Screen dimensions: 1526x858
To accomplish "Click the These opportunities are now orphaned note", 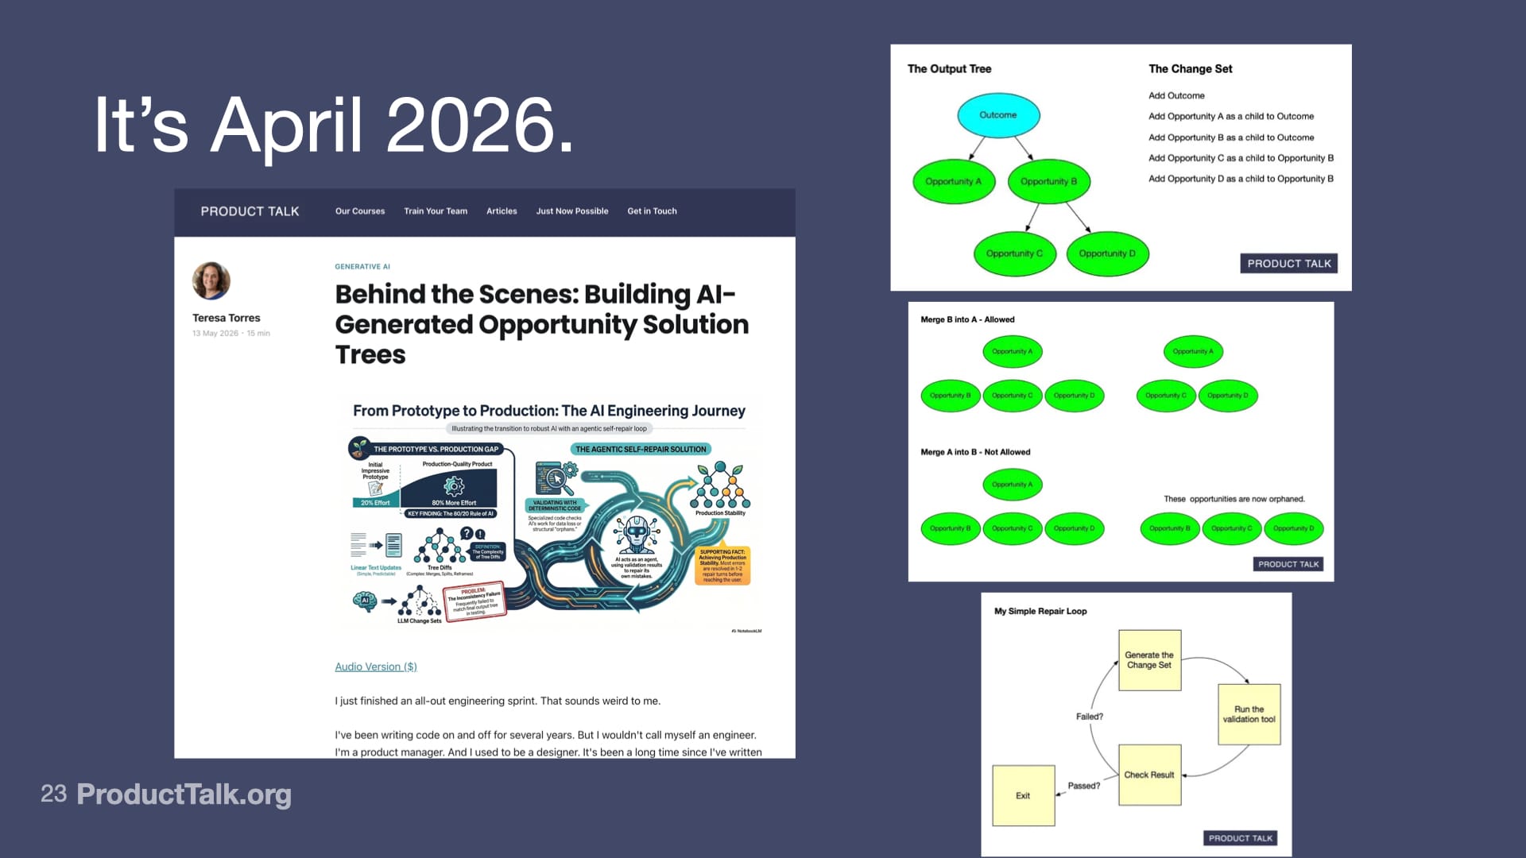I will pyautogui.click(x=1234, y=499).
